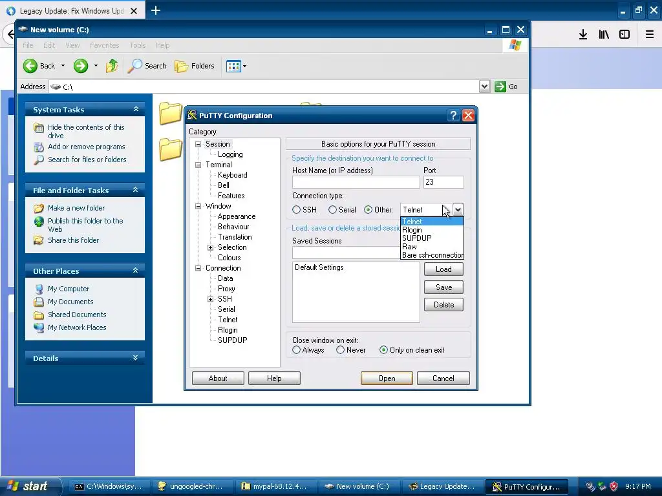Choose Bare ssh-connection from list

pyautogui.click(x=432, y=254)
